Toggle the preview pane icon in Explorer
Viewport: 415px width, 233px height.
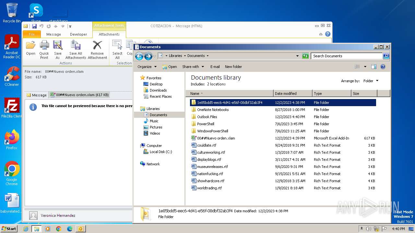coord(373,67)
